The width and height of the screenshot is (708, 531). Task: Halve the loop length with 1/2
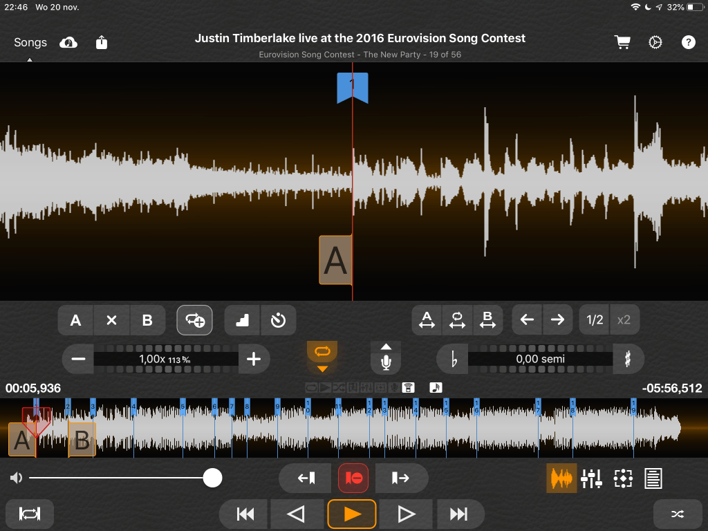595,320
